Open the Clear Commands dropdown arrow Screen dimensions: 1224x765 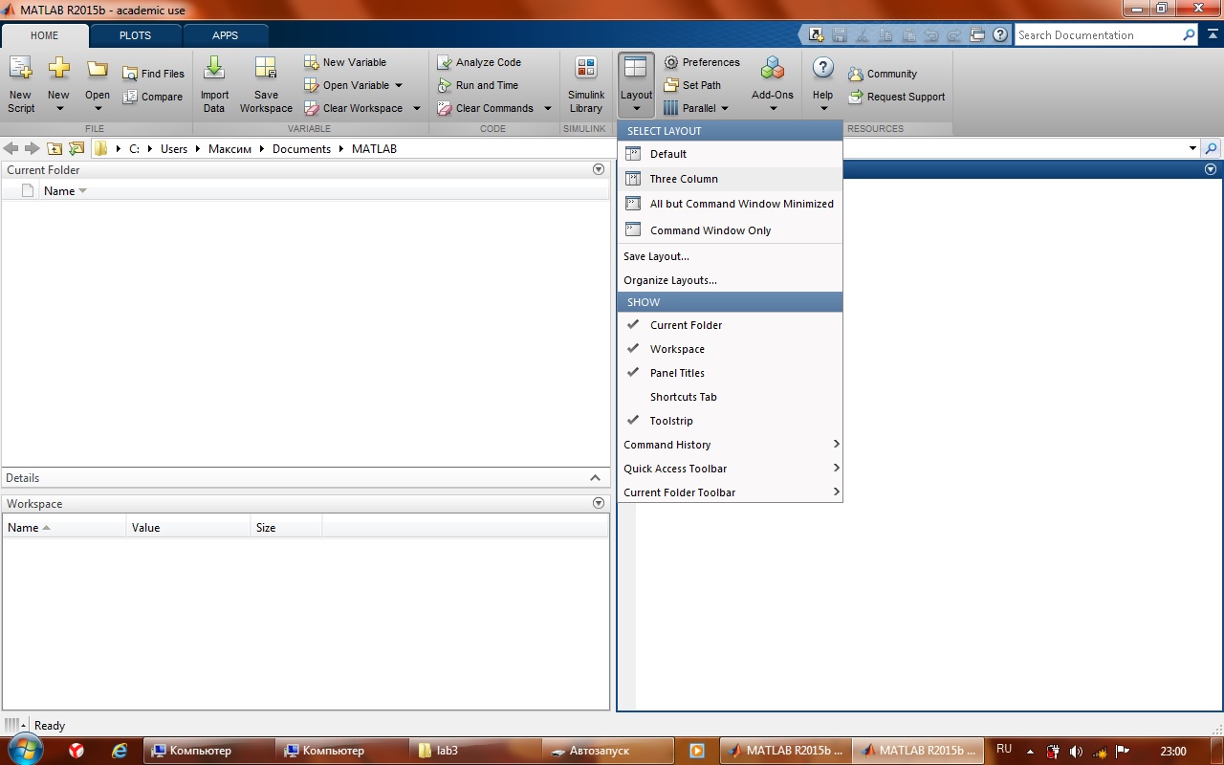(548, 108)
